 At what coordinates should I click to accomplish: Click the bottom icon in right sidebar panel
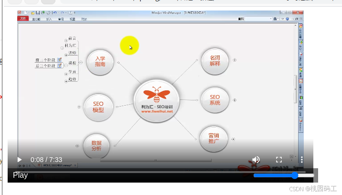(x=301, y=120)
